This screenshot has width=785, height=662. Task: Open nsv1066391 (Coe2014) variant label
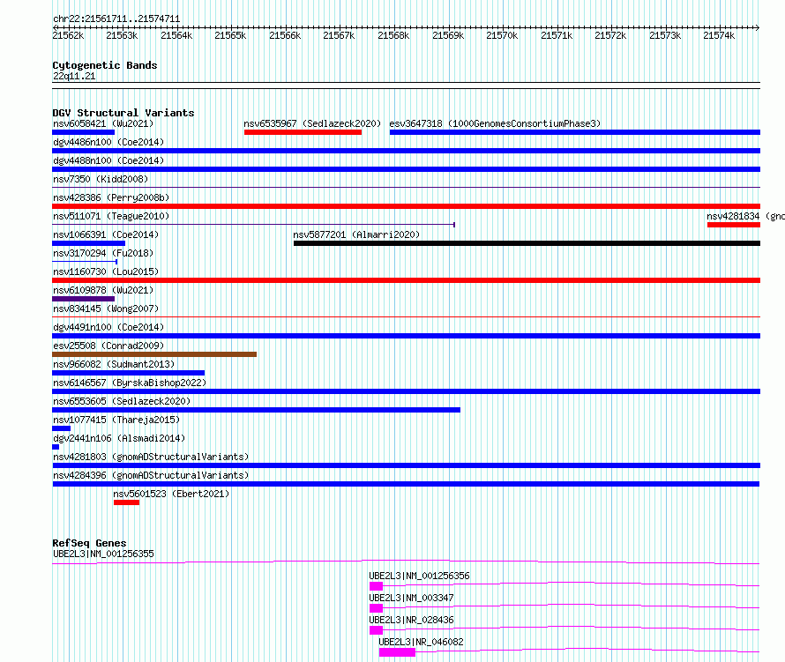[x=106, y=234]
